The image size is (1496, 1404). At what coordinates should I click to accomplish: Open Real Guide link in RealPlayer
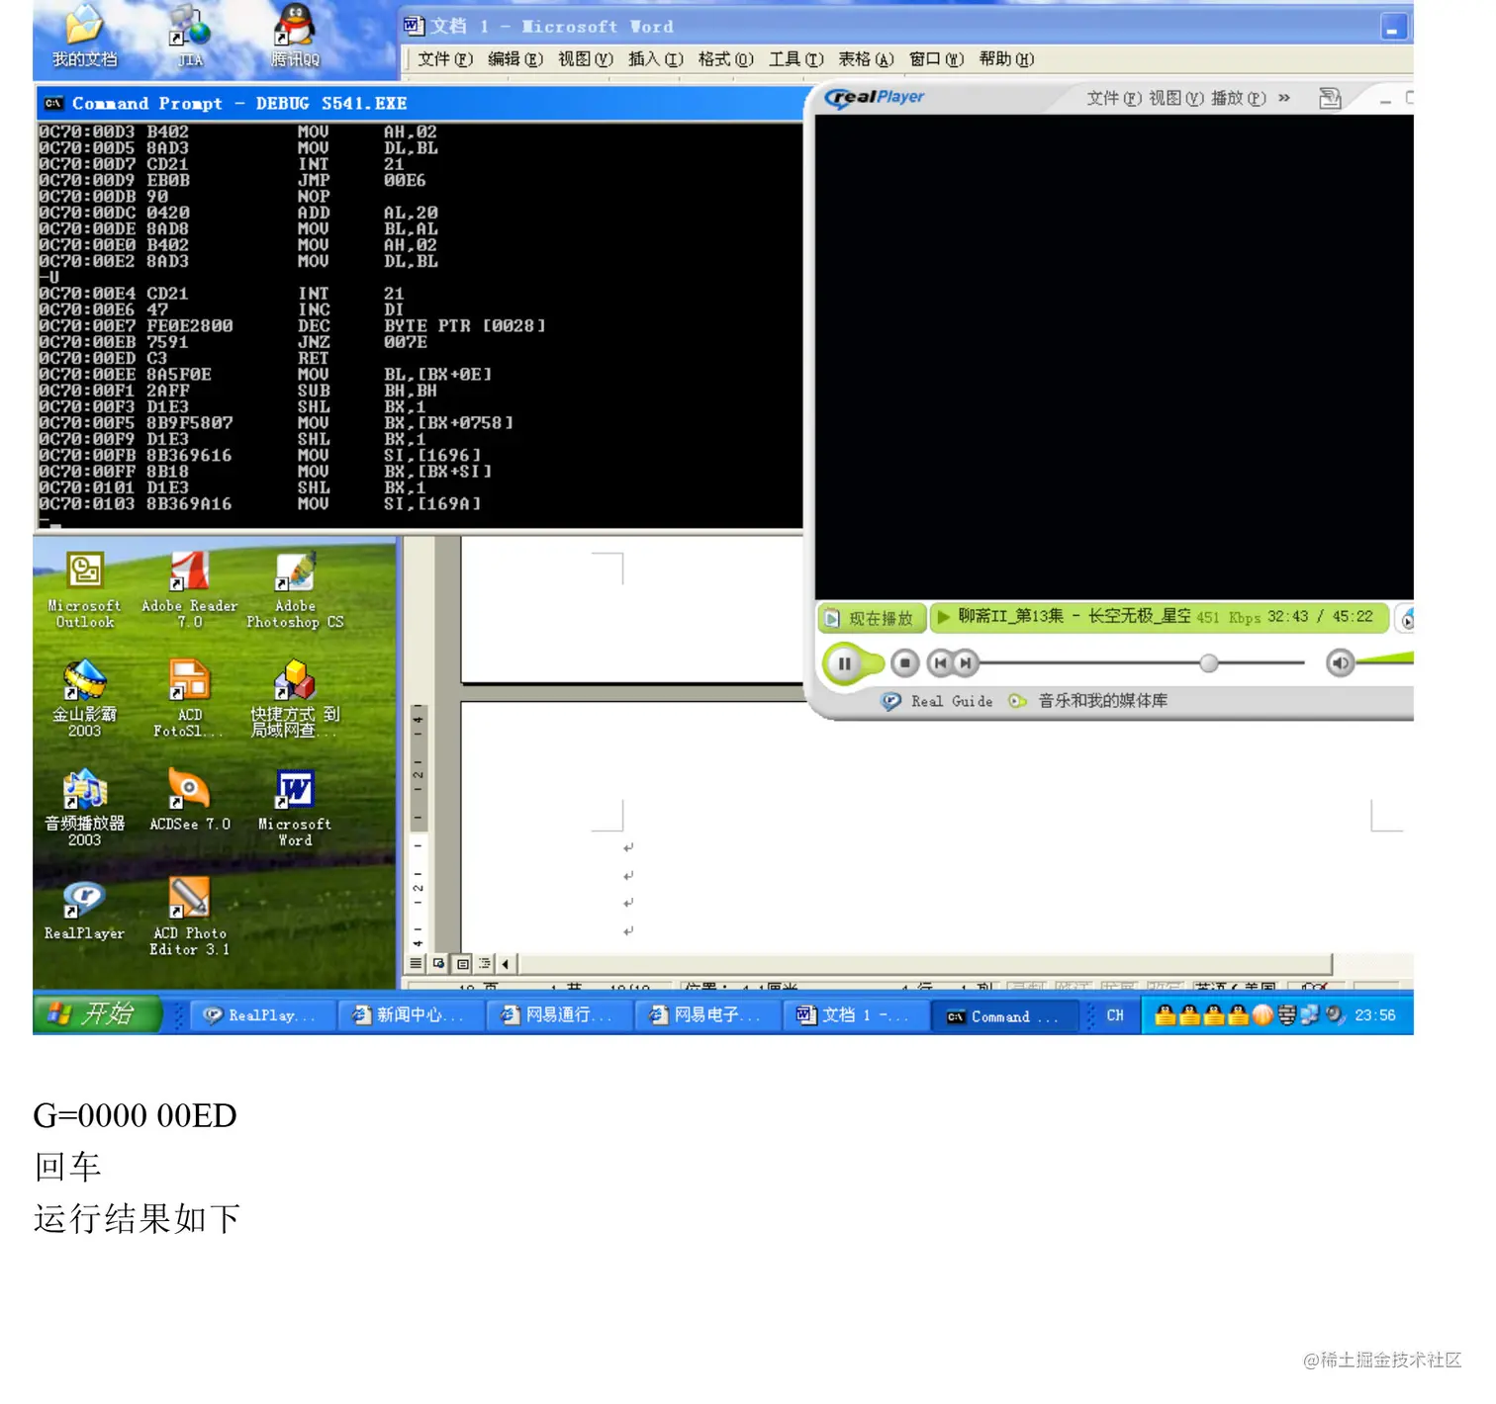[939, 701]
